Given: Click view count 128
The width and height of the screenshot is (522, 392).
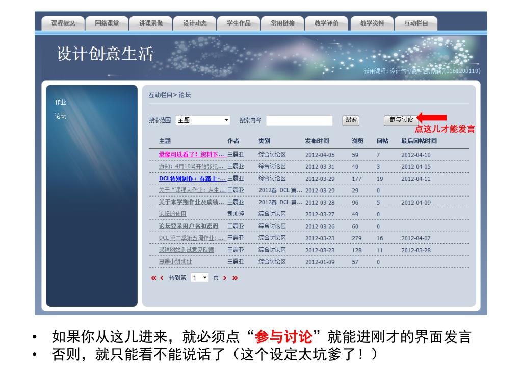Looking at the screenshot, I should pos(356,250).
